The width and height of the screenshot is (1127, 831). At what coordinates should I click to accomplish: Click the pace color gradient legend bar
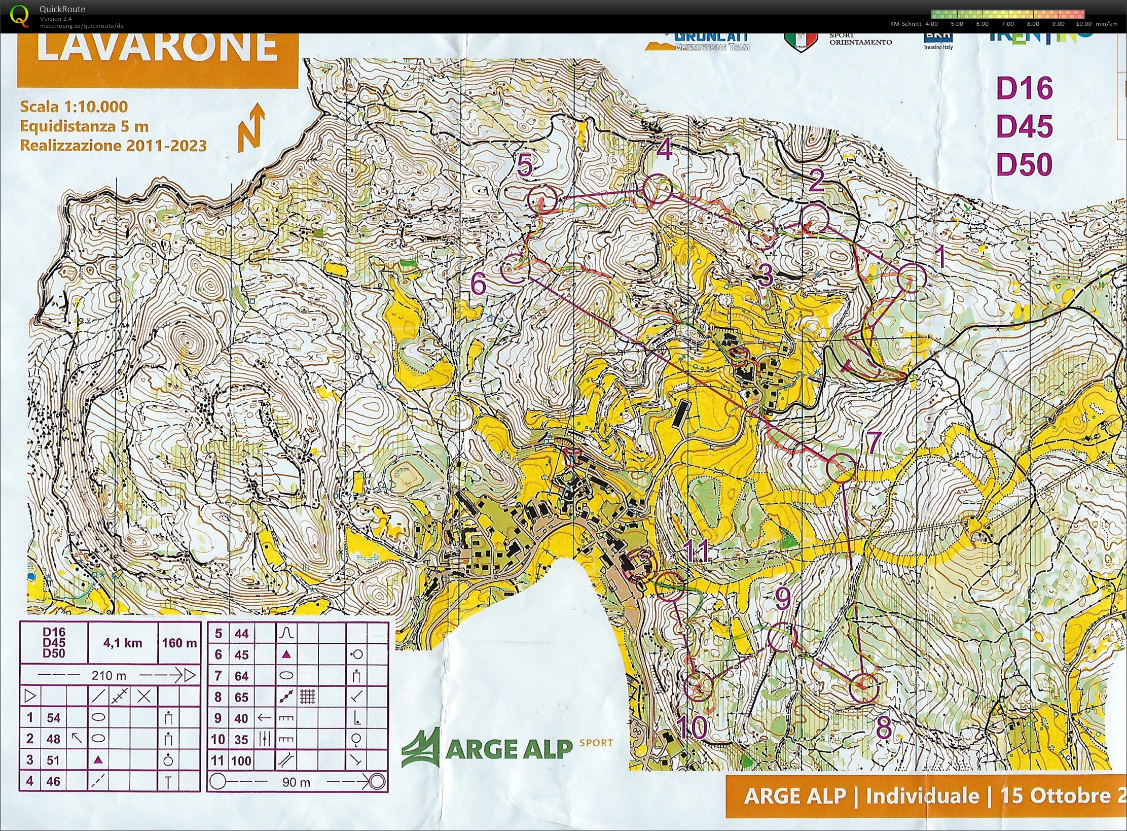tap(1007, 14)
